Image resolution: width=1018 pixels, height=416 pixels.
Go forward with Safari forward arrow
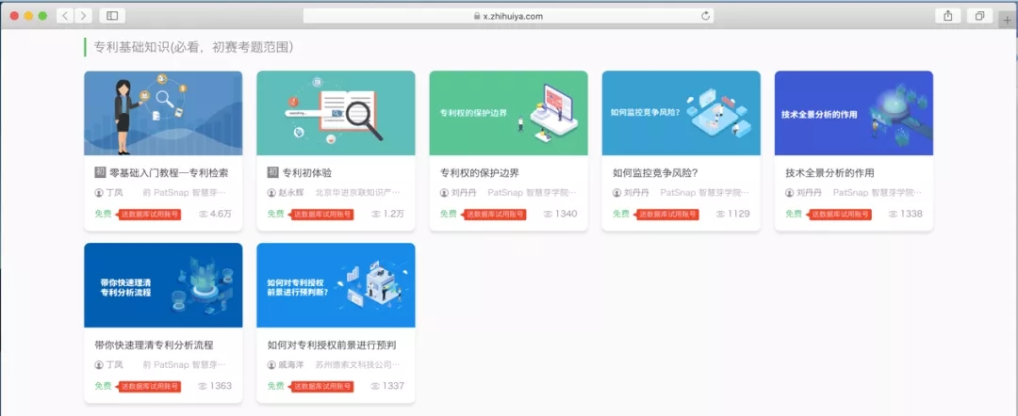pos(84,16)
